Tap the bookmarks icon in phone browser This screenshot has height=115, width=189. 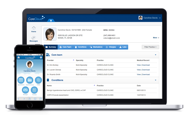[35, 99]
